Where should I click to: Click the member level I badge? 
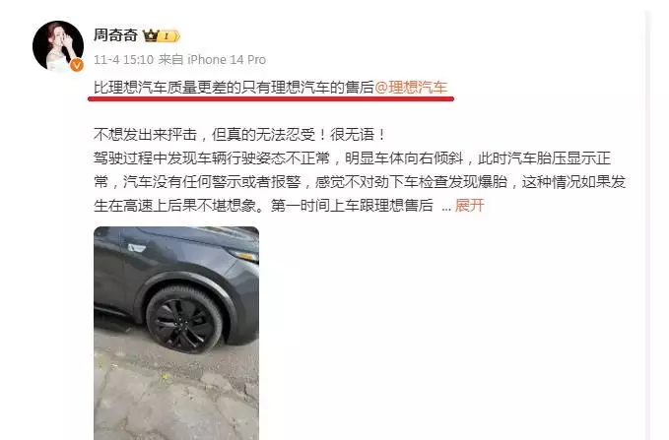168,36
